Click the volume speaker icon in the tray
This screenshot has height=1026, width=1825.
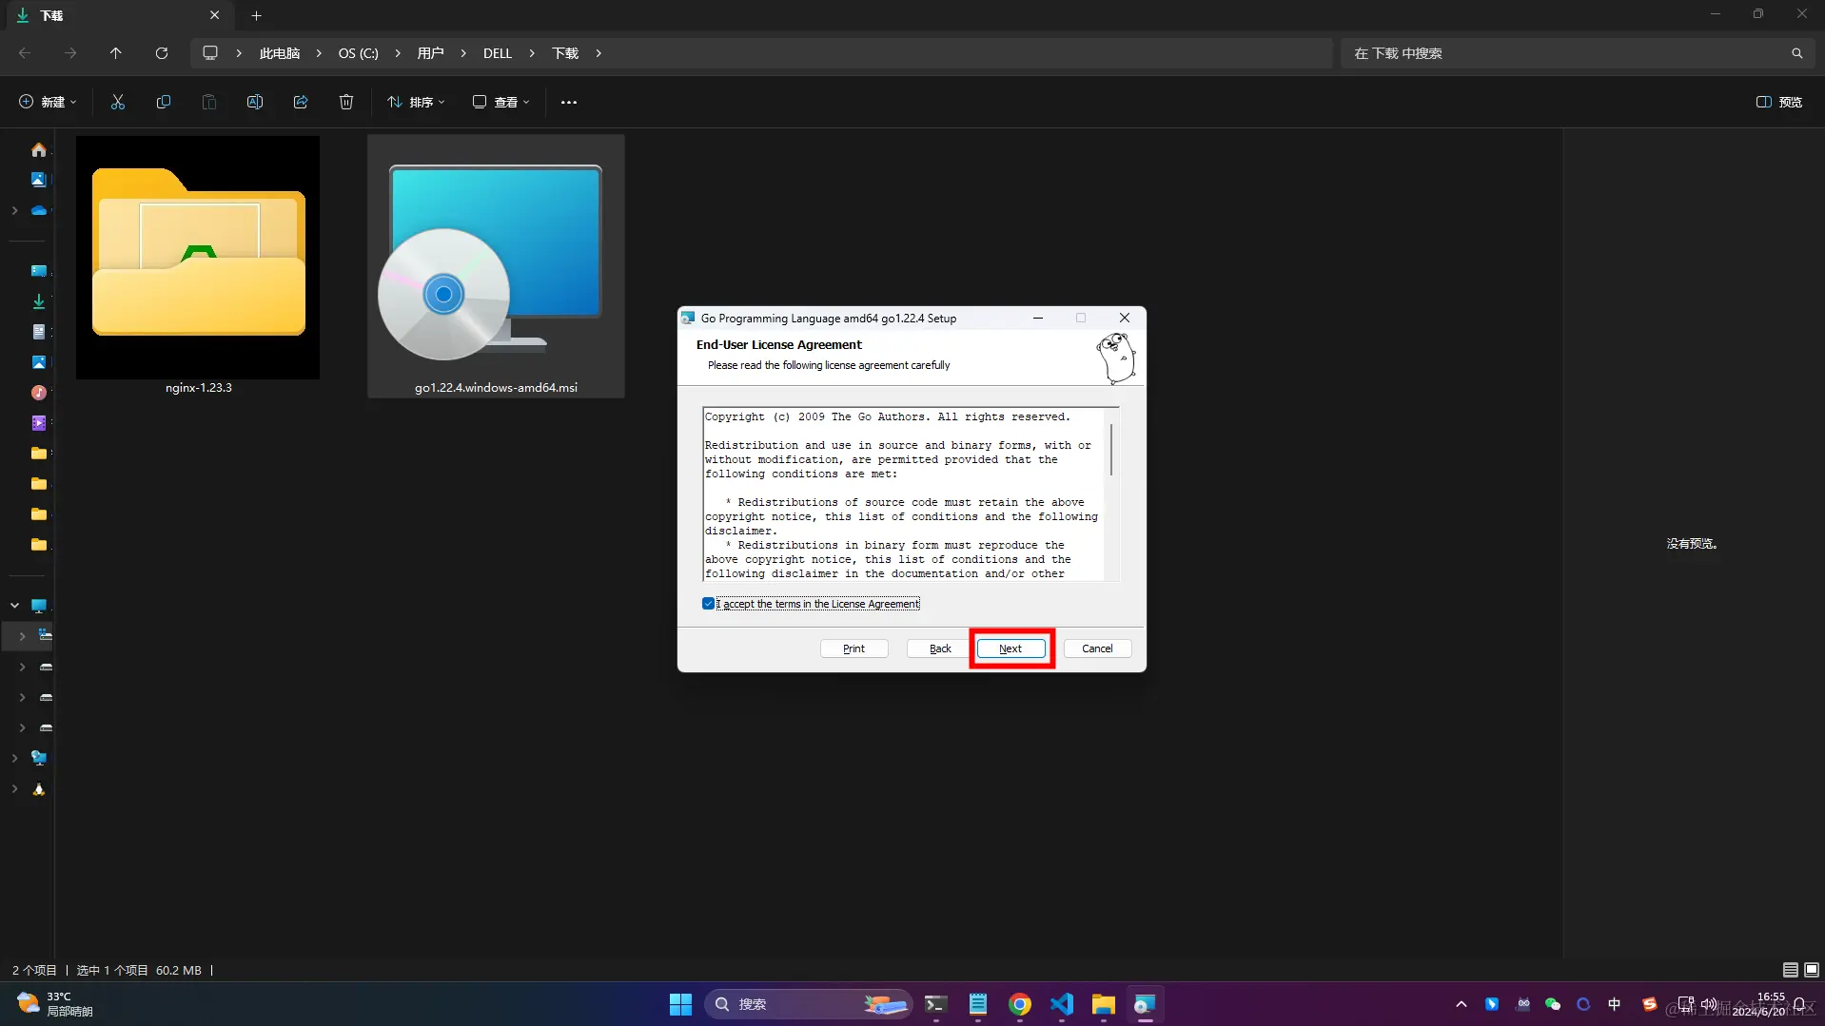(x=1709, y=1004)
